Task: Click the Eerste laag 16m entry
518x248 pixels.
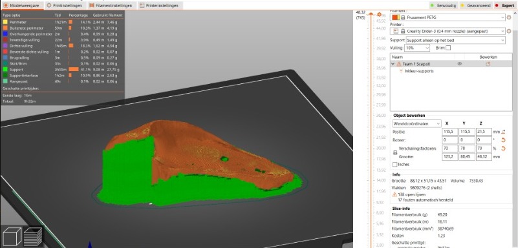Action: point(17,96)
